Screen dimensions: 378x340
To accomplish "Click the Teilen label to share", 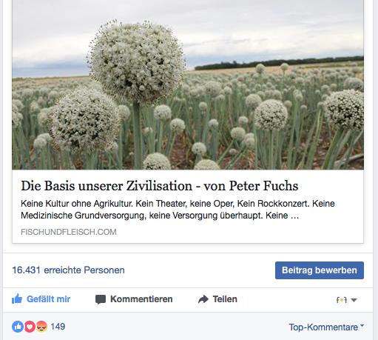I will (x=225, y=299).
